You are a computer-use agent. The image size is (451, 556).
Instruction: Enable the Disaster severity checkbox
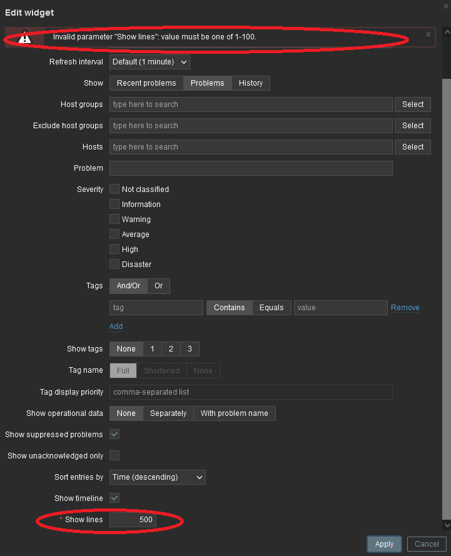point(114,264)
